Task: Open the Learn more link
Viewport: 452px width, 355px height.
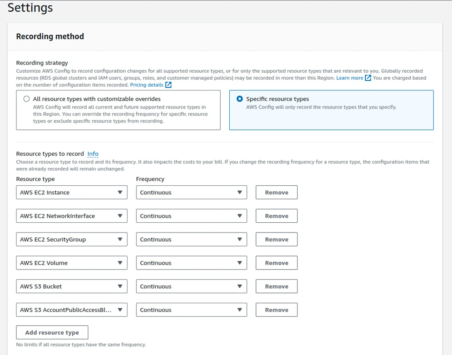Action: (350, 78)
